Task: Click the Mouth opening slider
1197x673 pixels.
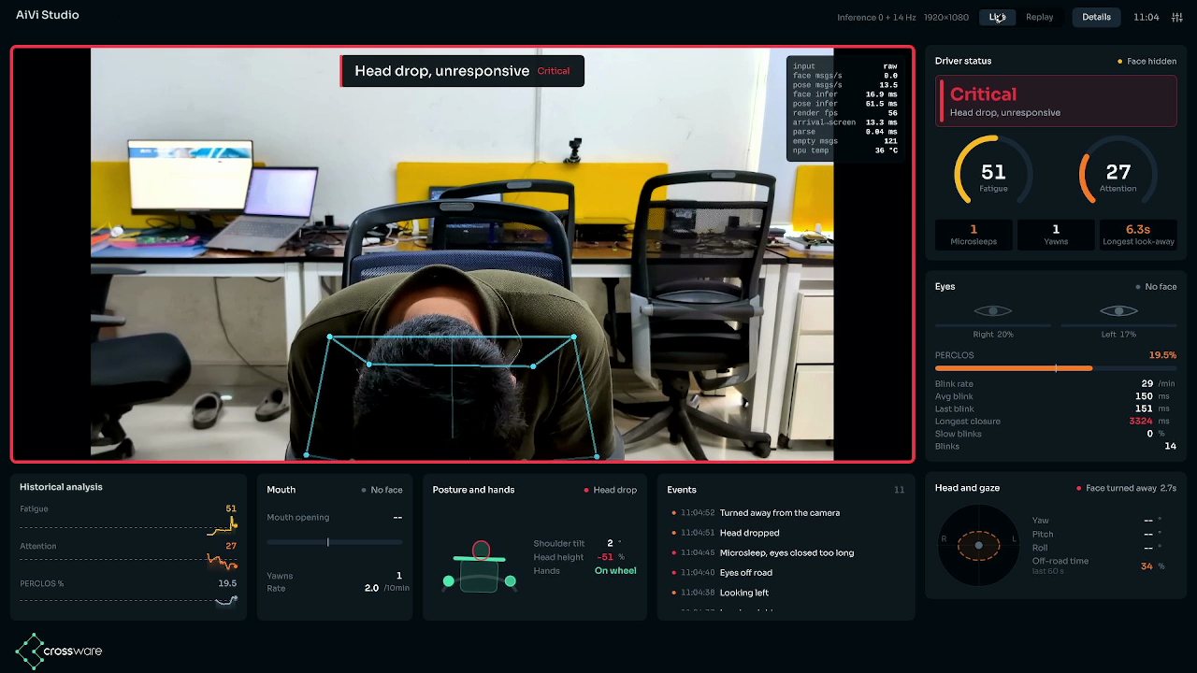Action: click(x=335, y=542)
